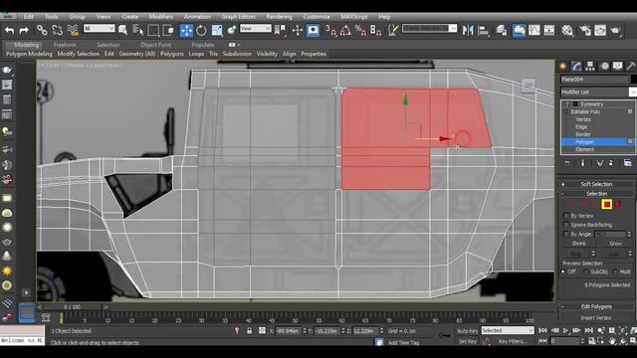Click the Render Production teapot icon
Image resolution: width=637 pixels, height=358 pixels.
(616, 30)
